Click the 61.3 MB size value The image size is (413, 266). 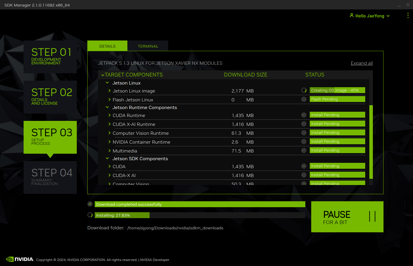click(242, 133)
